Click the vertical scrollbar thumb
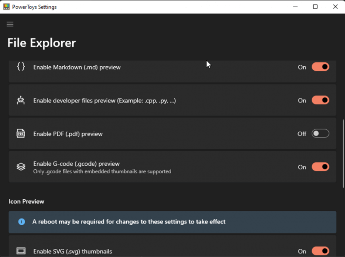Screen dimensions: 345x257 (x=343, y=154)
